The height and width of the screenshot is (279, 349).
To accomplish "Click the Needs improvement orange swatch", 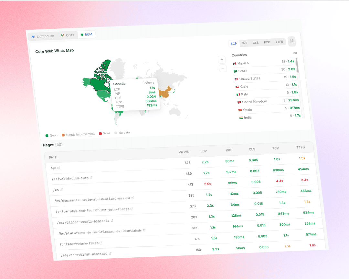I will tap(63, 135).
